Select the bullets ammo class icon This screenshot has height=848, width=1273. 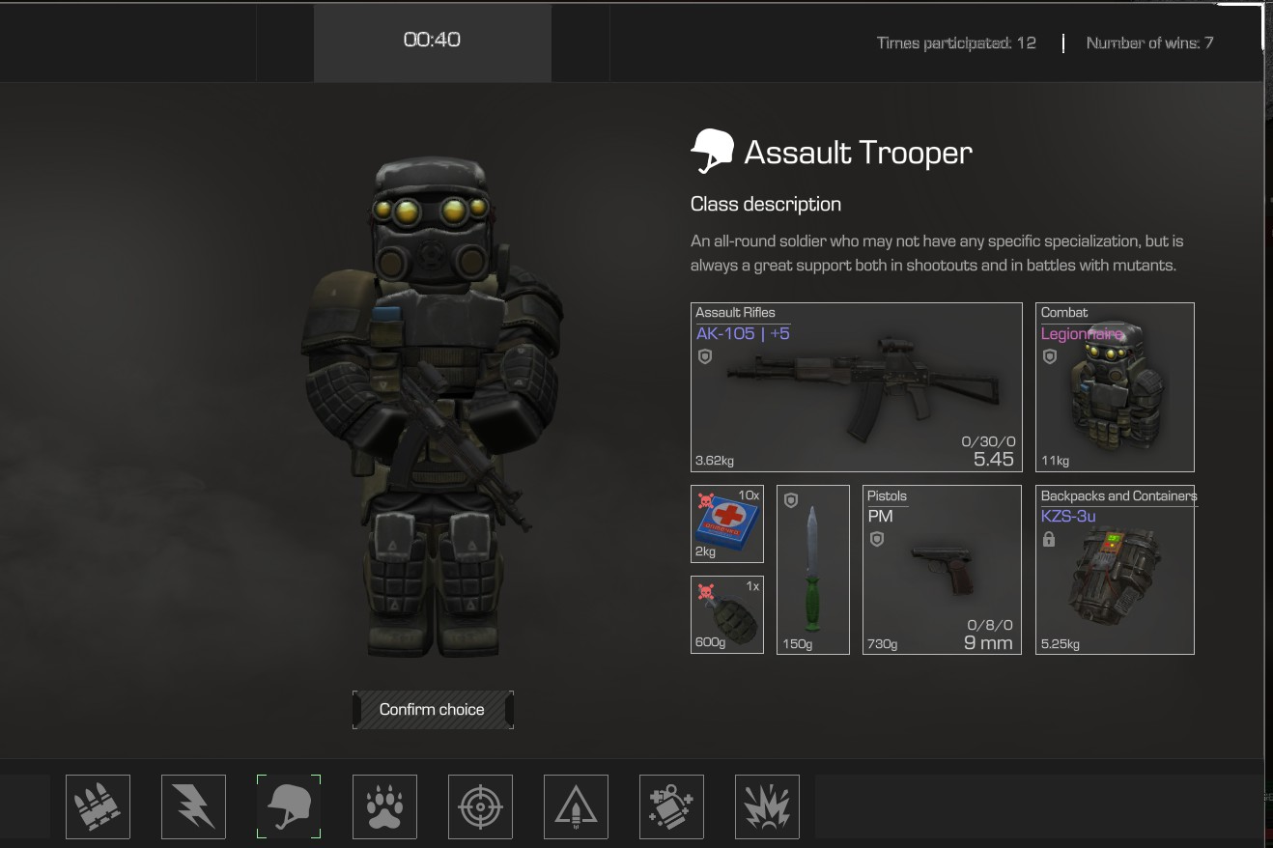point(98,806)
